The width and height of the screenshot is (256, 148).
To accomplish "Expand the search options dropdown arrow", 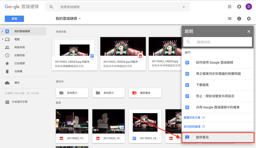I will (x=184, y=7).
